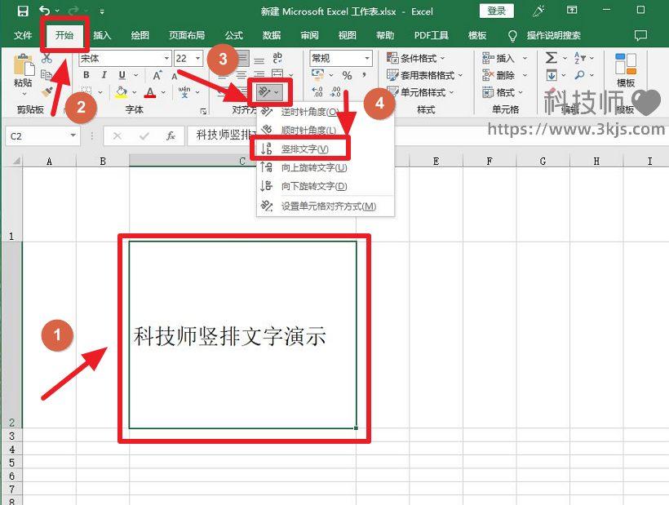This screenshot has width=669, height=505.
Task: Select 向下旋转文字(D) menu option
Action: pyautogui.click(x=325, y=186)
